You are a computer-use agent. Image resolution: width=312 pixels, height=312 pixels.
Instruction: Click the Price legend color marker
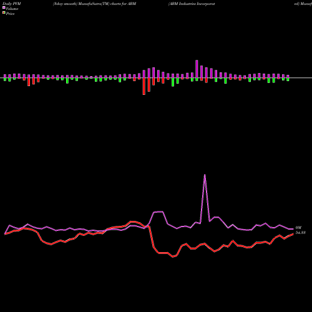click(4, 13)
